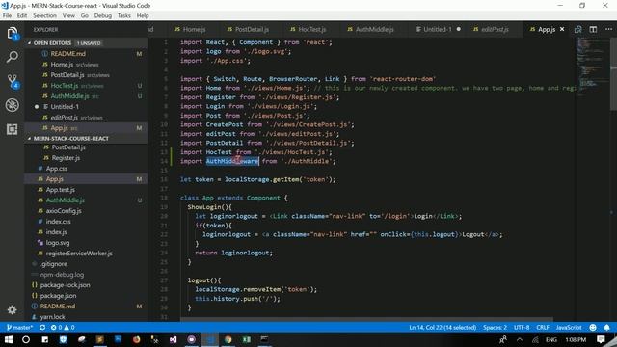Close the App.js editor tab
Image resolution: width=617 pixels, height=347 pixels.
point(562,29)
